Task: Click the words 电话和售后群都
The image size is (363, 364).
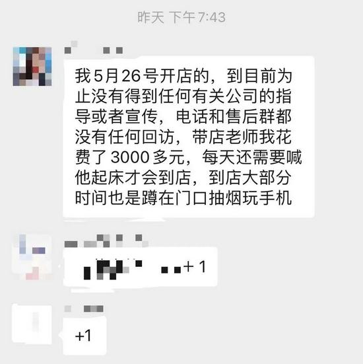Action: [234, 116]
